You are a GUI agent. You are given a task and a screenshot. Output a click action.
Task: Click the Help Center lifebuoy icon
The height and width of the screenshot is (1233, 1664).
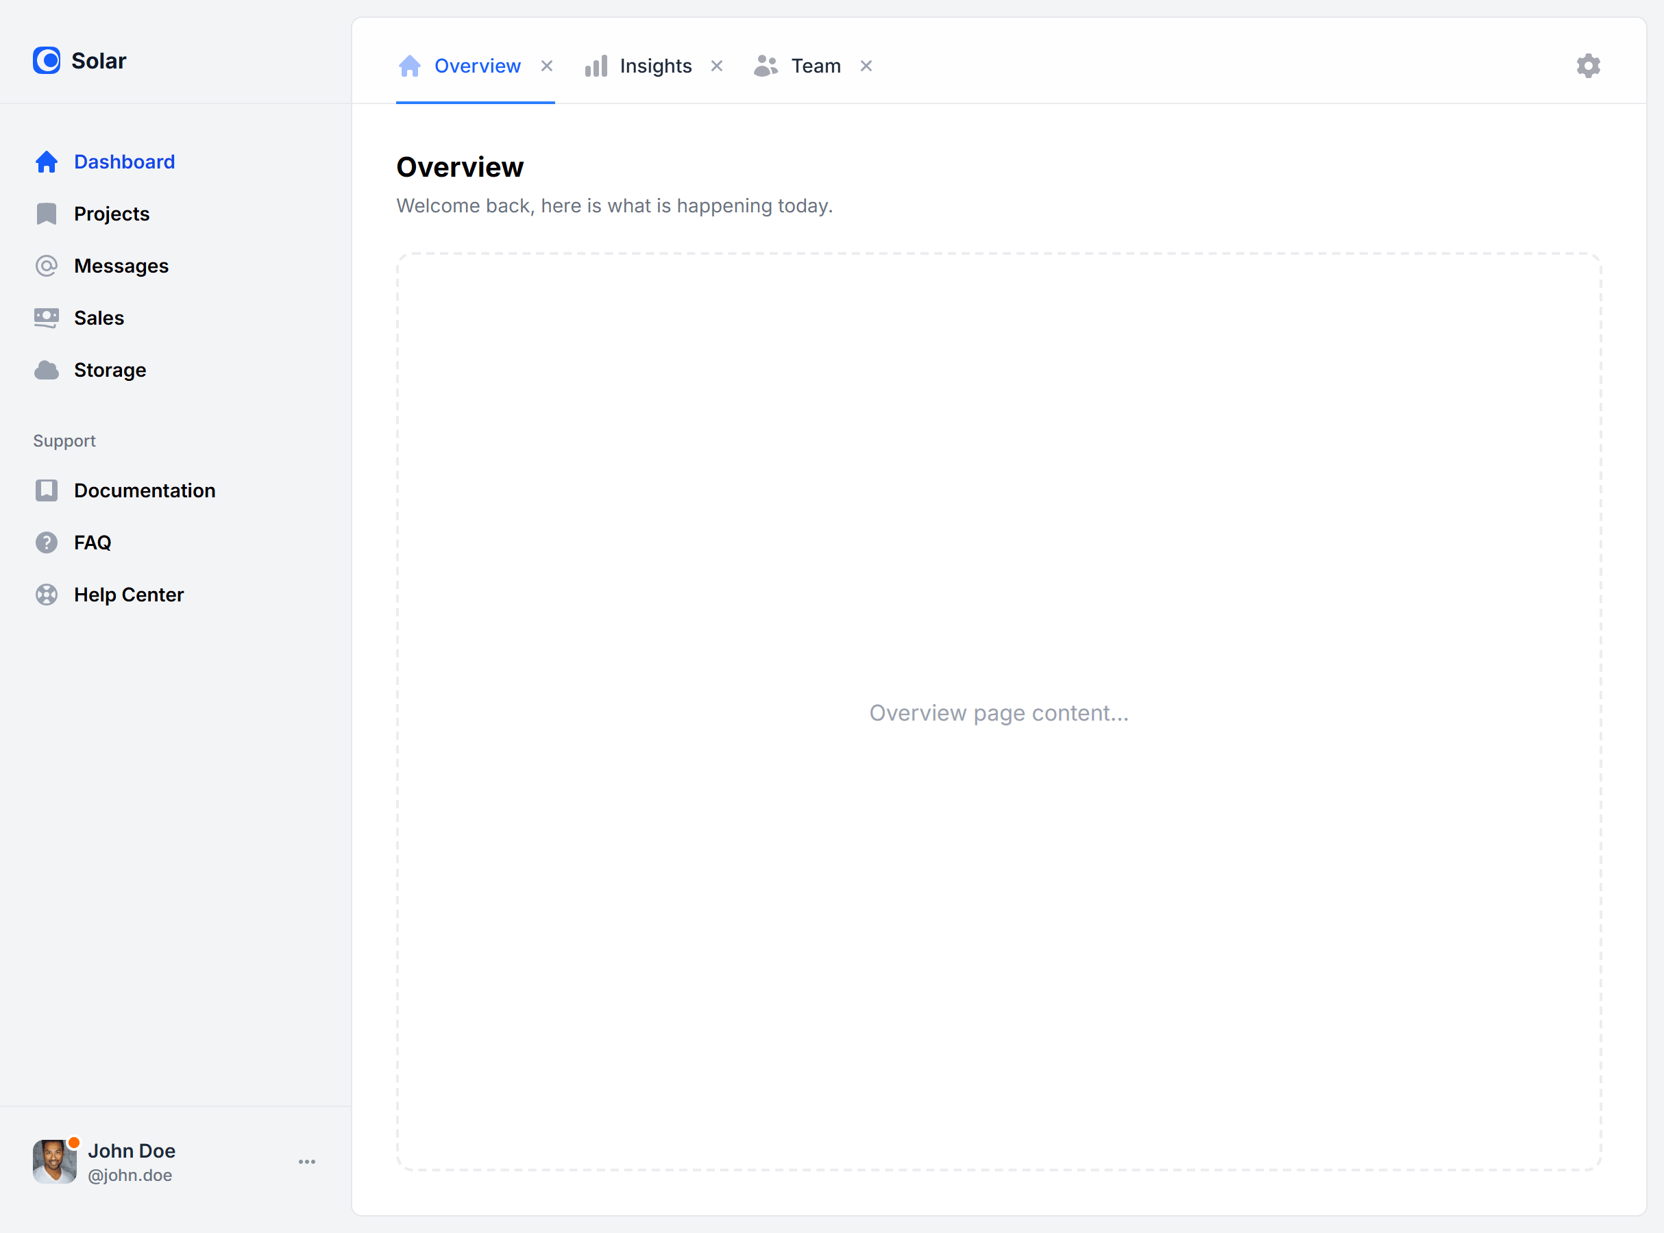[x=47, y=595]
